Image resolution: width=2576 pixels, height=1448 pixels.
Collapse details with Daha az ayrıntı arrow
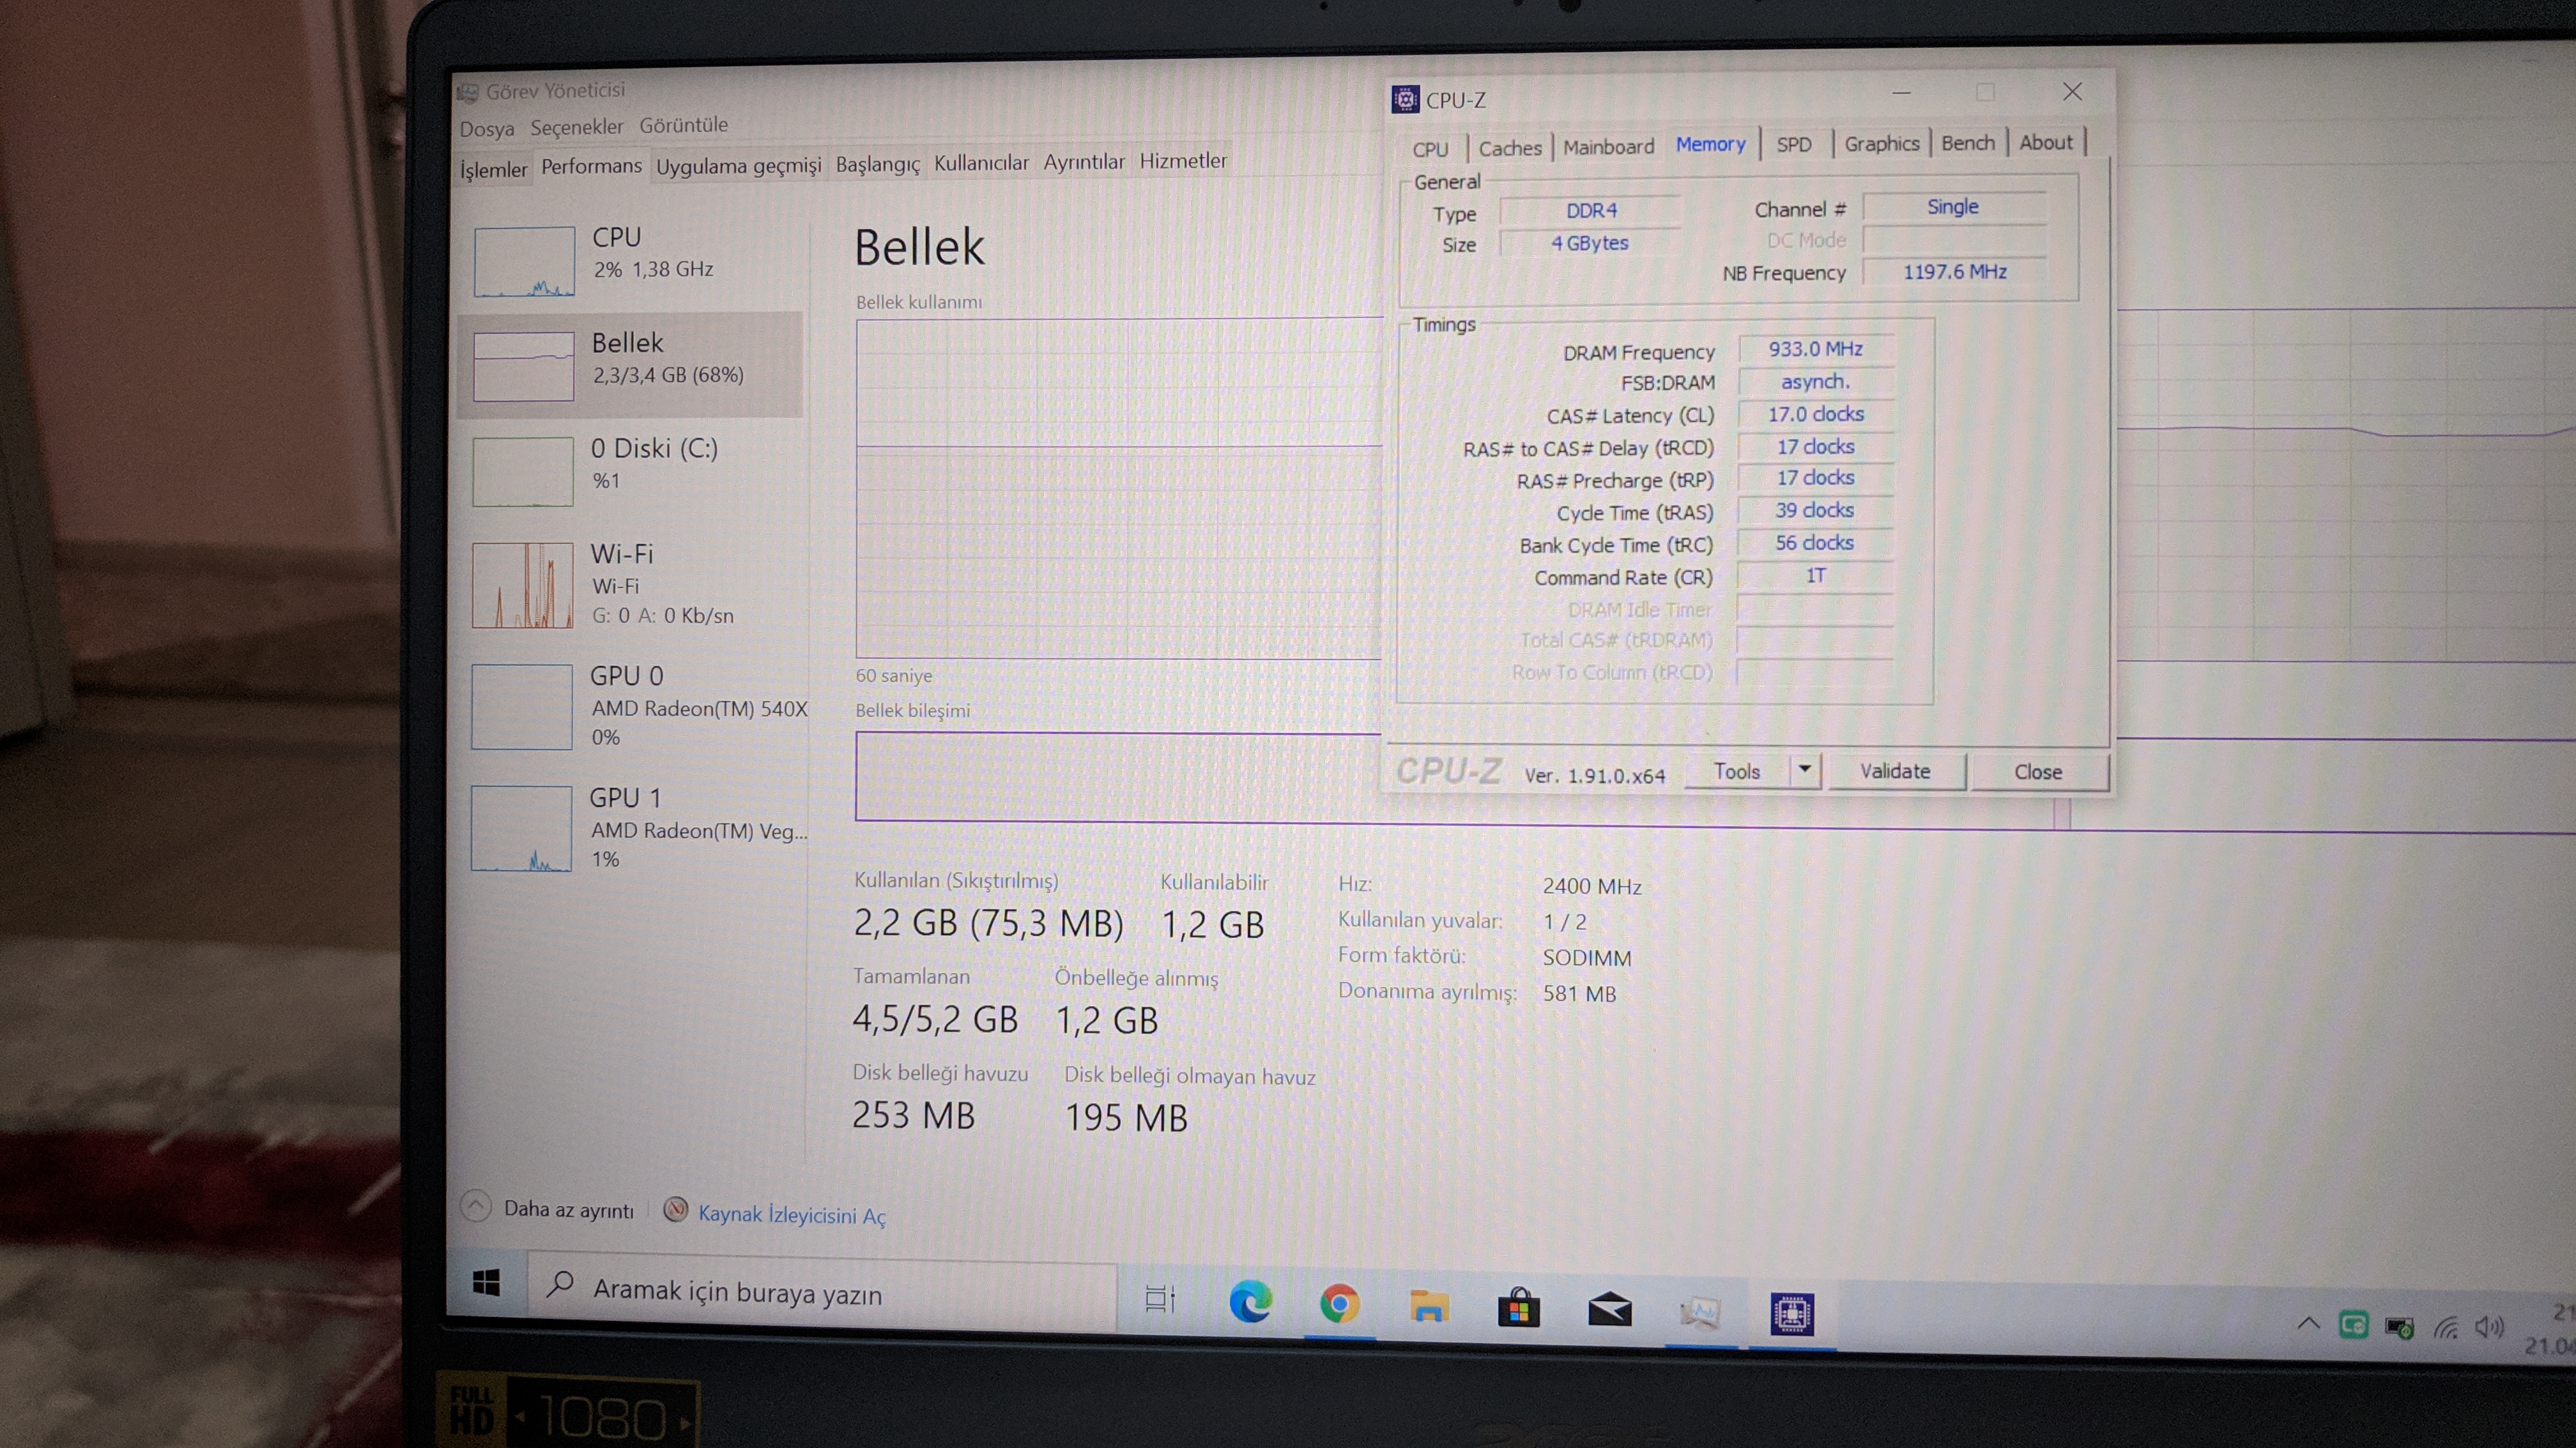pyautogui.click(x=476, y=1206)
